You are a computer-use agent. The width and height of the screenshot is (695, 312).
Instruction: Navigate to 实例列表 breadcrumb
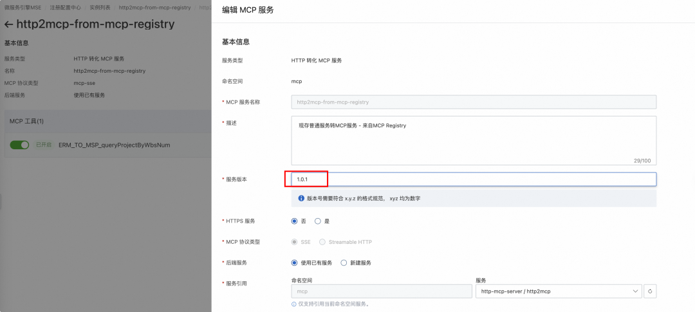pyautogui.click(x=100, y=7)
